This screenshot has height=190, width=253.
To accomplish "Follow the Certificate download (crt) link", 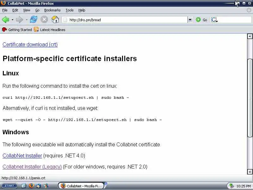I will pos(30,44).
